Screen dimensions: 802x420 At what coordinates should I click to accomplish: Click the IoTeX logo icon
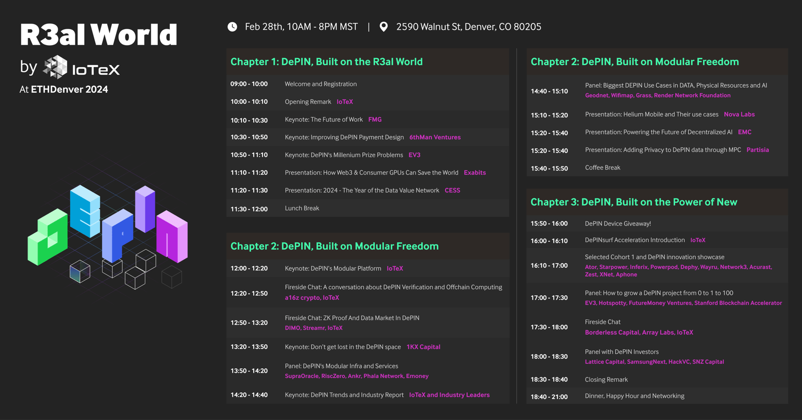(x=55, y=67)
